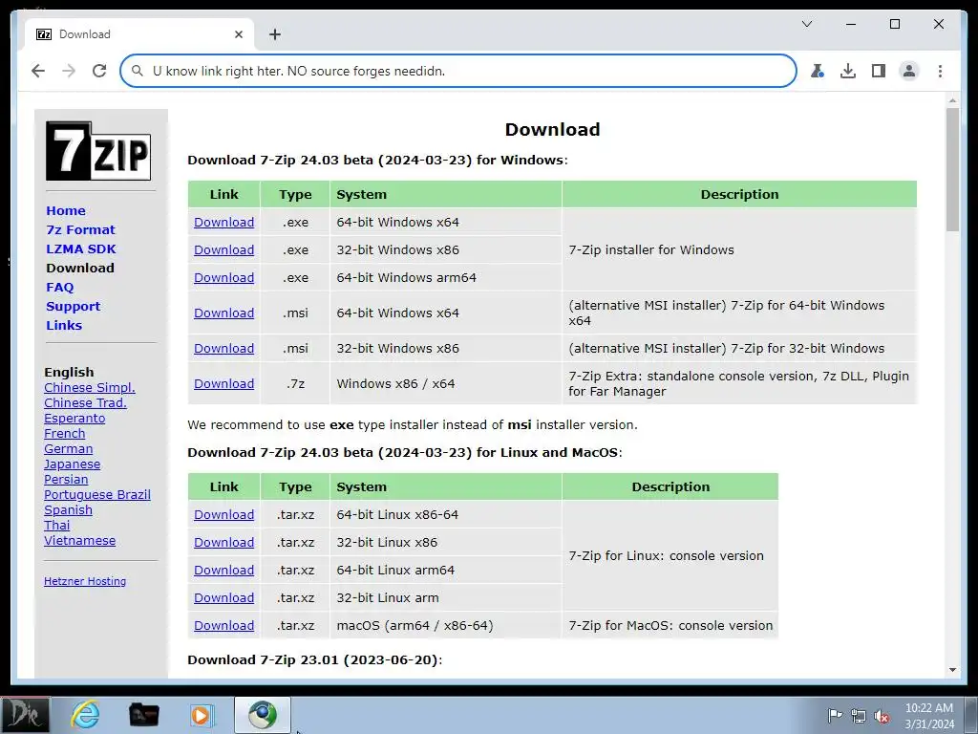This screenshot has width=978, height=734.
Task: Click the browser forward arrow
Action: tap(69, 71)
